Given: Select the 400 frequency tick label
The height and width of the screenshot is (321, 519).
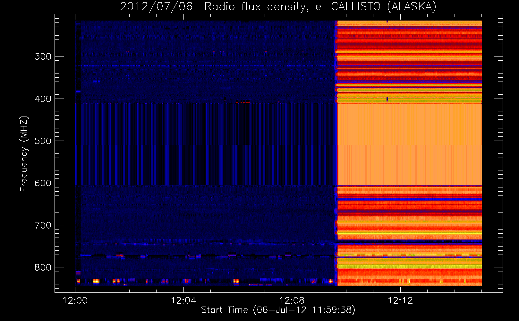Looking at the screenshot, I should click(x=43, y=99).
